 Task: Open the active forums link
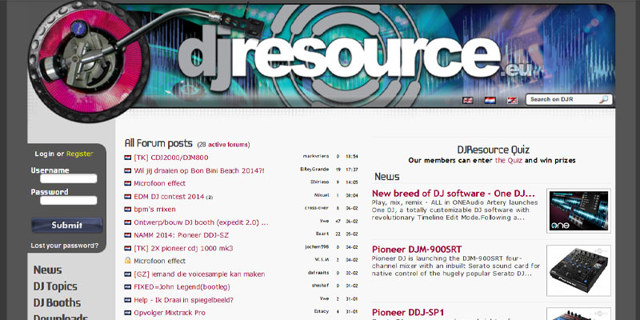pyautogui.click(x=228, y=145)
